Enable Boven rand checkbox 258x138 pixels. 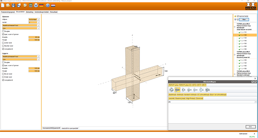pyautogui.click(x=3, y=74)
